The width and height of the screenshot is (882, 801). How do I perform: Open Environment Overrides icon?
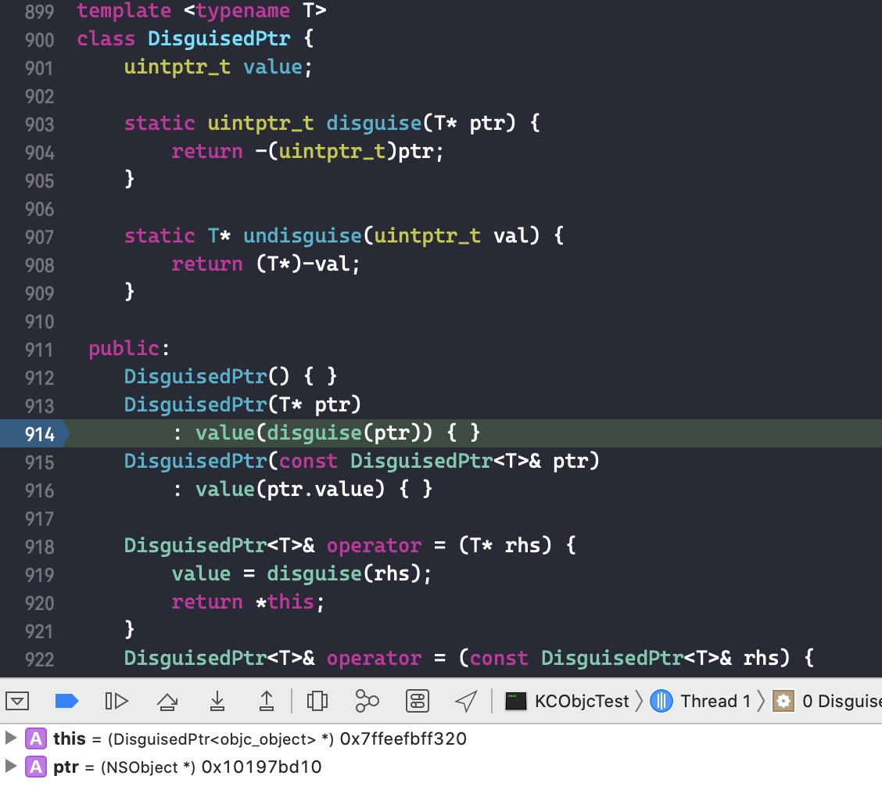click(x=418, y=701)
